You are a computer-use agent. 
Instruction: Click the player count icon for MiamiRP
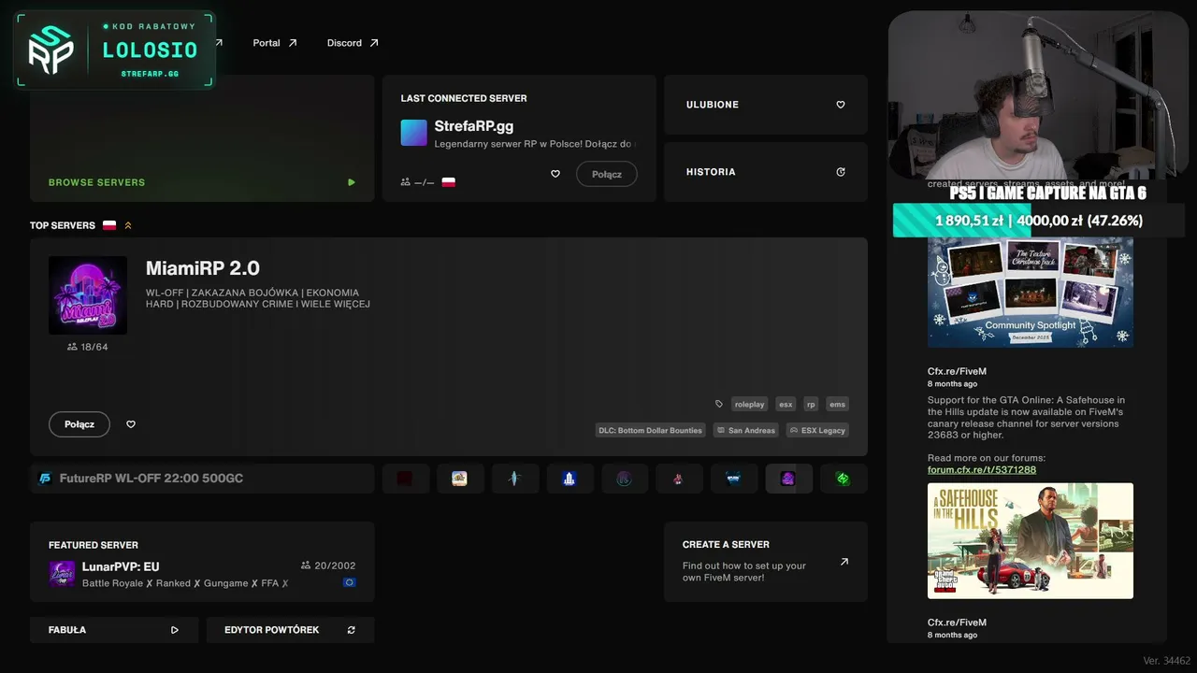(72, 347)
